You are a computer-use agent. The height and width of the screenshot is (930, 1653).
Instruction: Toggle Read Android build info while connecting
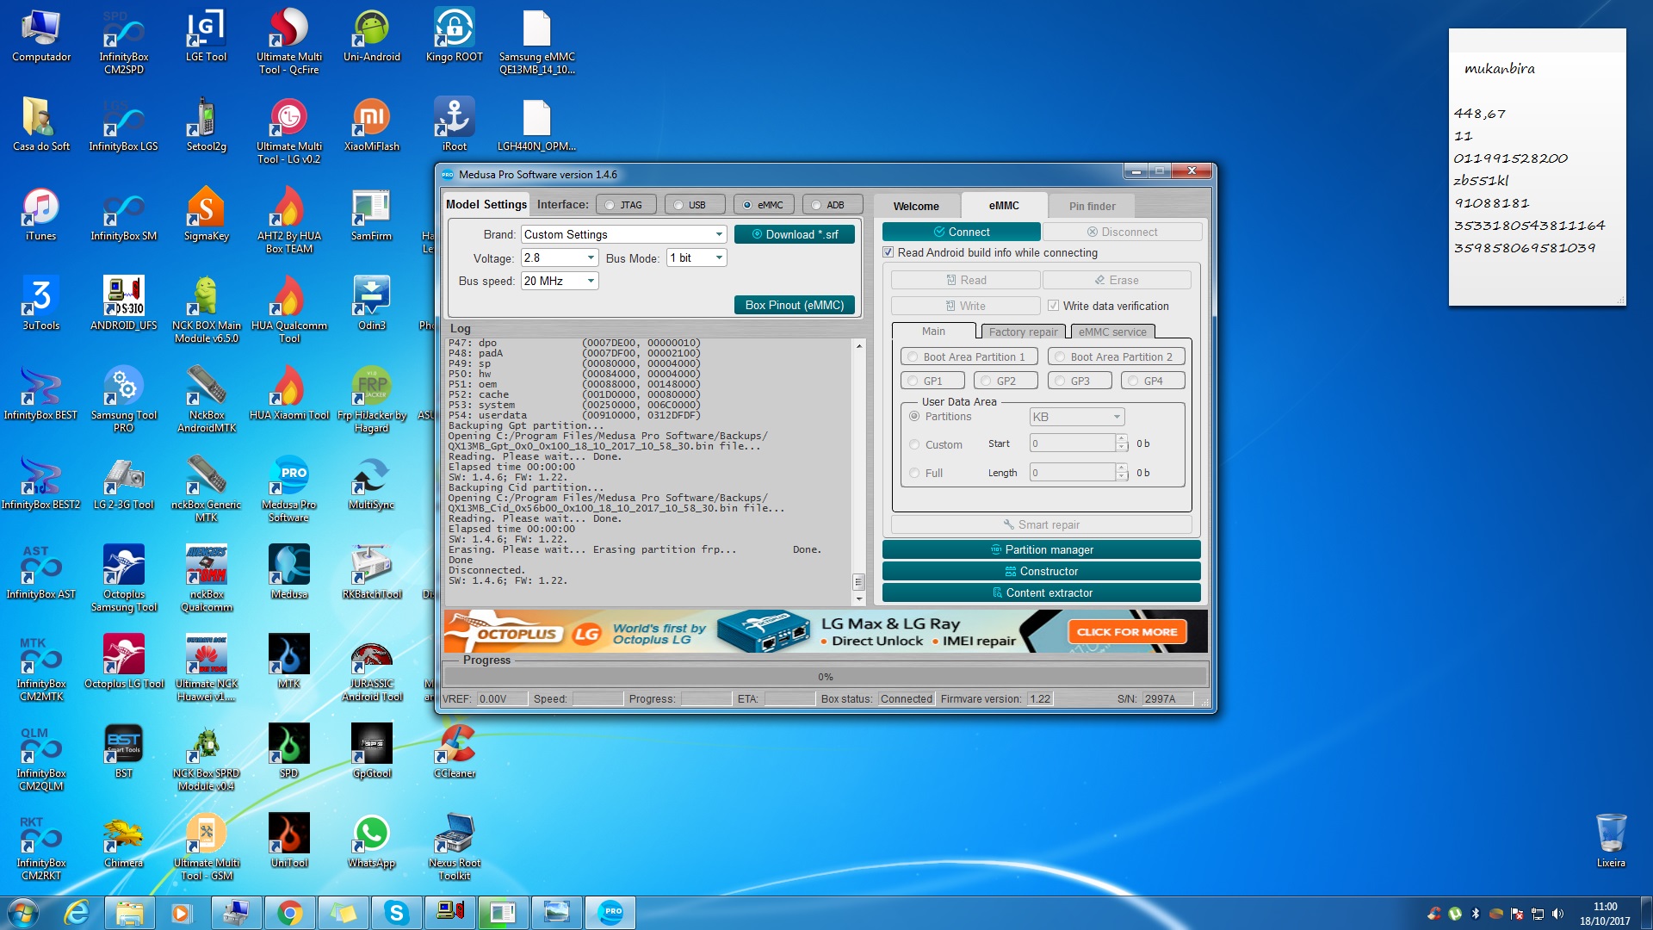tap(888, 252)
